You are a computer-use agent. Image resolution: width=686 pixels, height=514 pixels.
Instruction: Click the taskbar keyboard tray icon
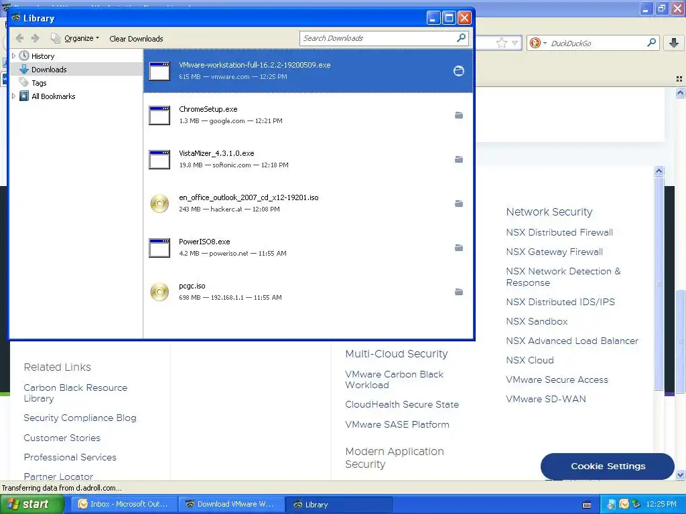[x=587, y=505]
